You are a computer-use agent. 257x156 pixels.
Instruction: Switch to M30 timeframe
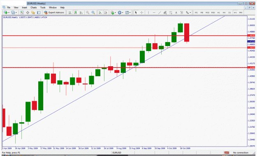[213, 12]
